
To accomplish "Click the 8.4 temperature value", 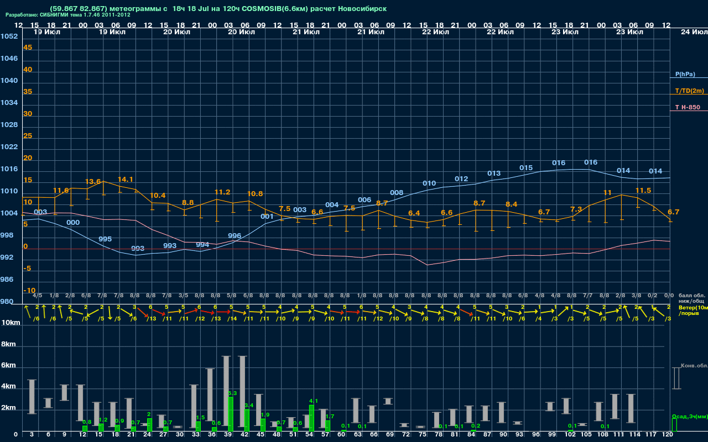I will point(512,204).
